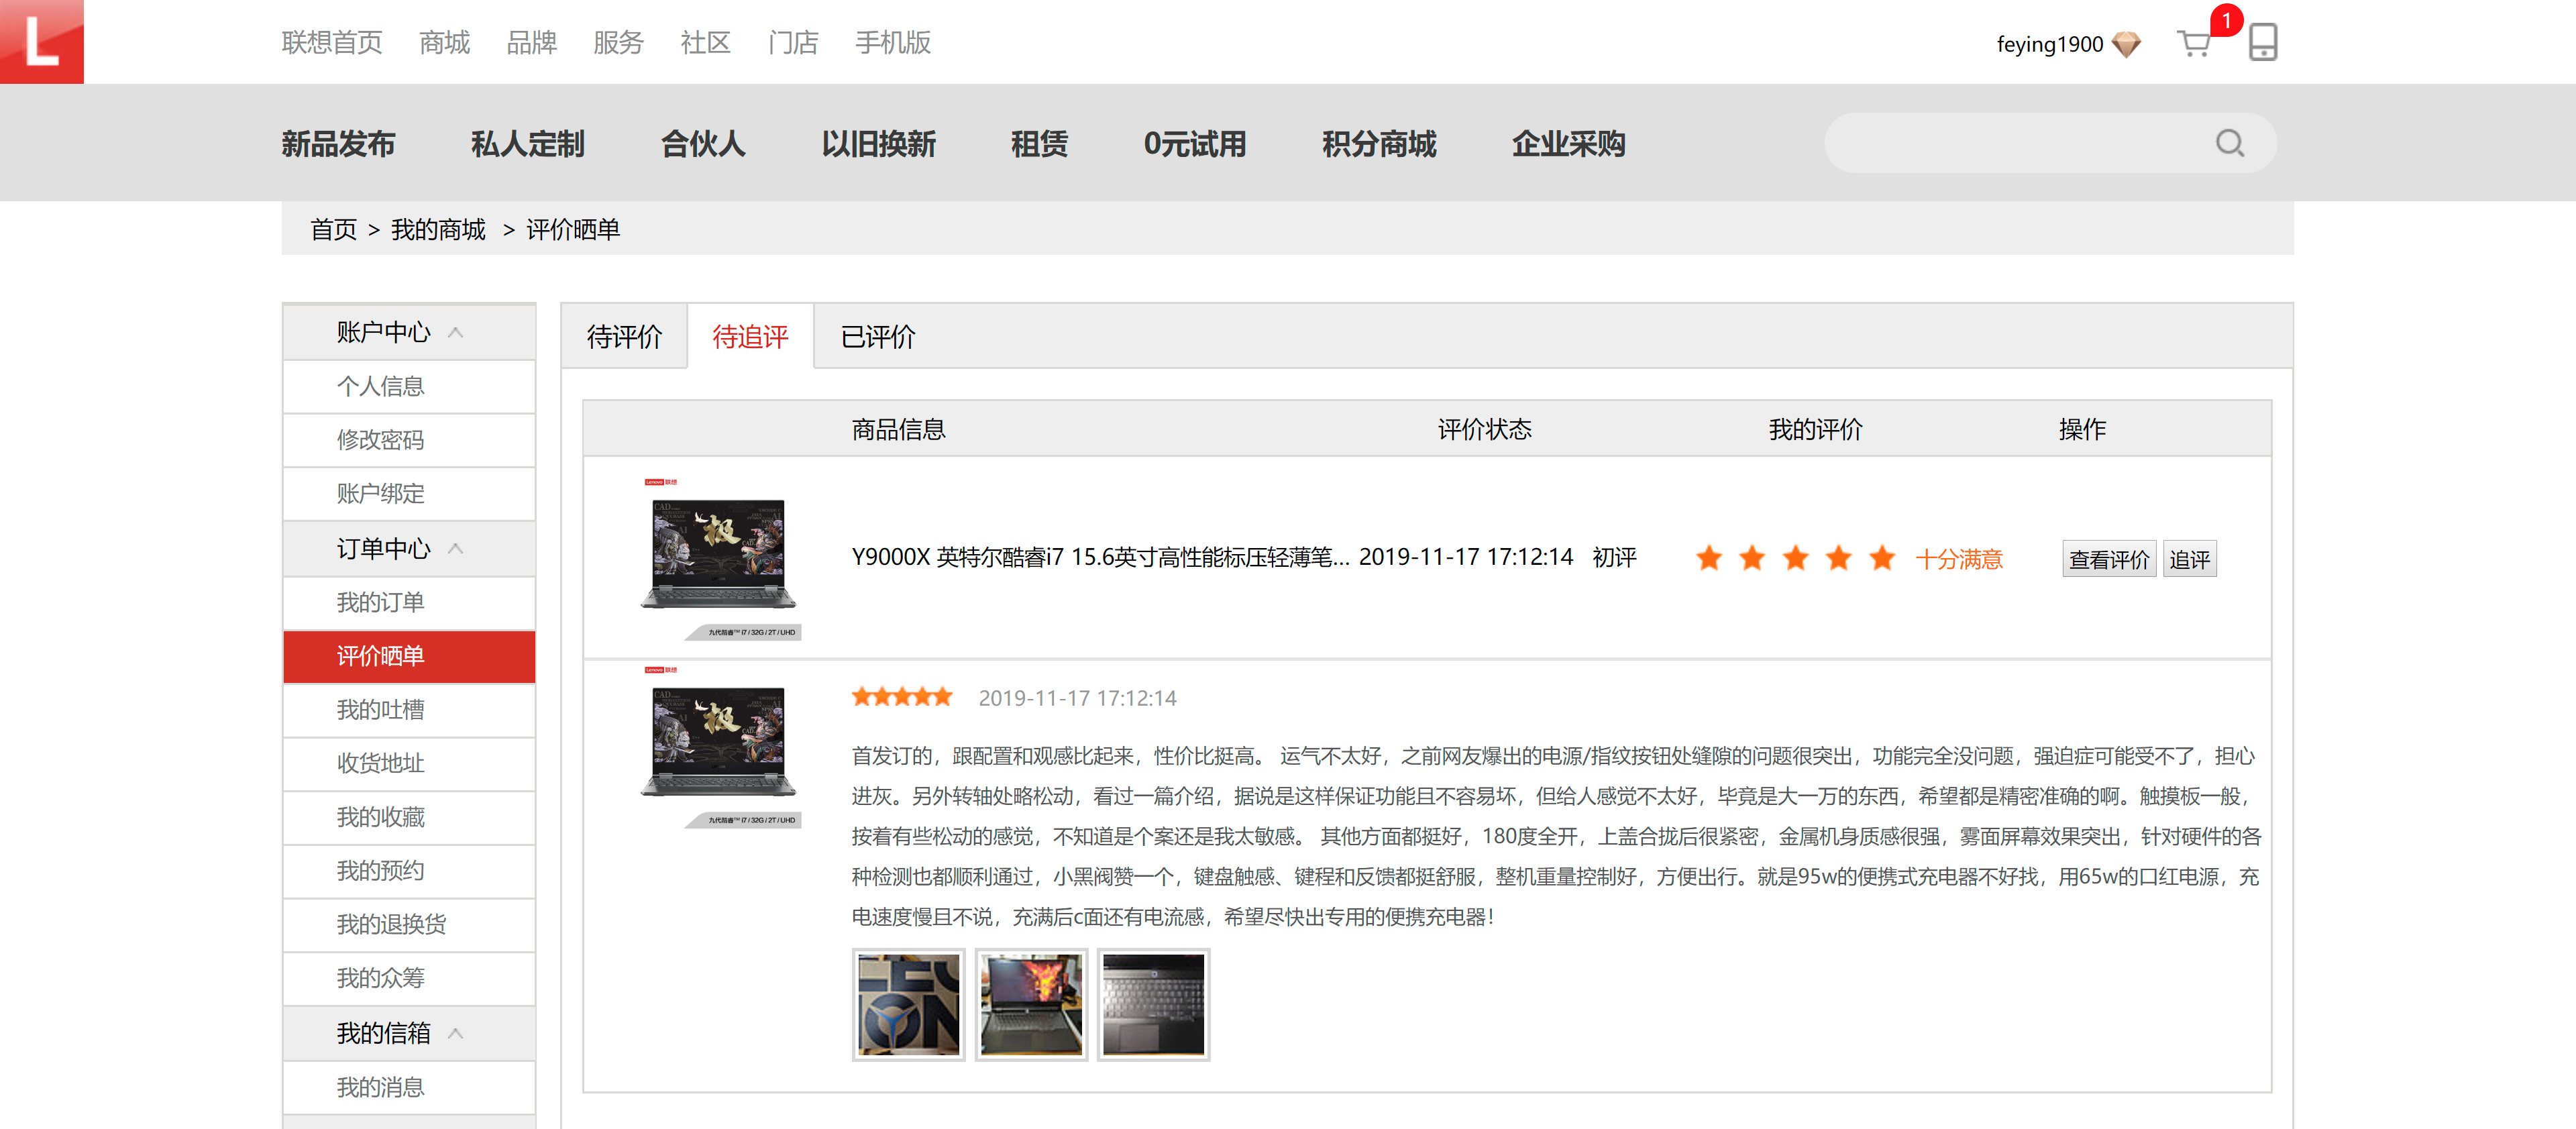Click the cart badge showing 1
The width and height of the screenshot is (2576, 1129).
(x=2225, y=20)
